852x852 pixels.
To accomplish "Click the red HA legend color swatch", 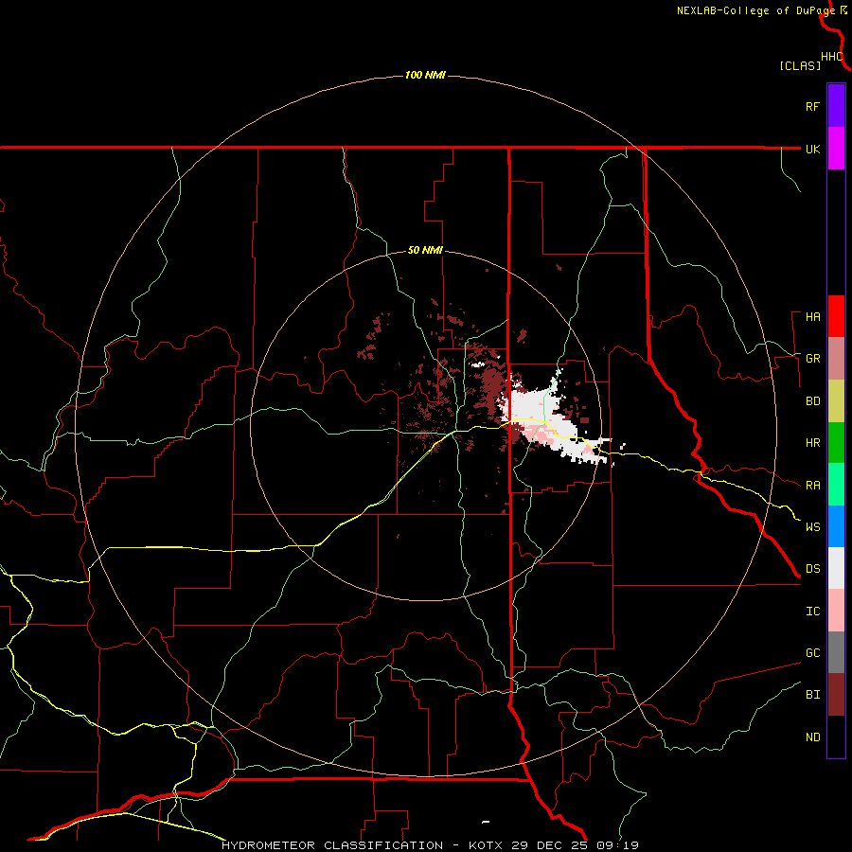I will pos(836,316).
